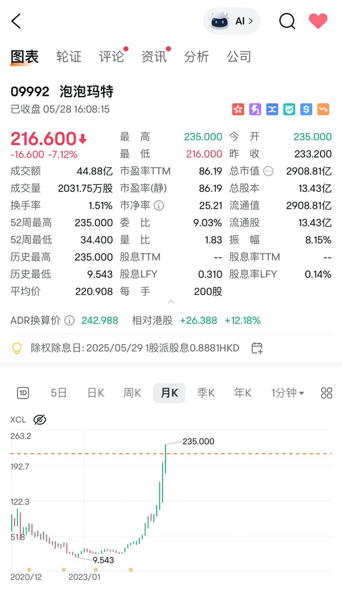342x595 pixels.
Task: Tap the XCL indicator label
Action: (18, 420)
